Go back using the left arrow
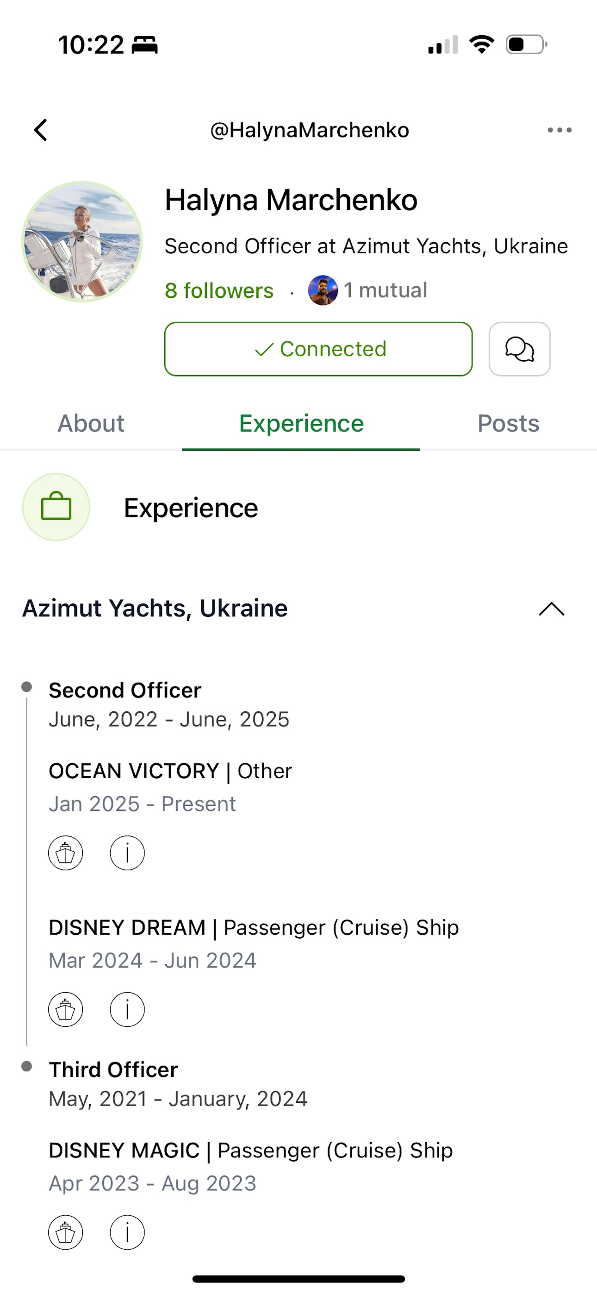Viewport: 597px width, 1295px height. [41, 130]
